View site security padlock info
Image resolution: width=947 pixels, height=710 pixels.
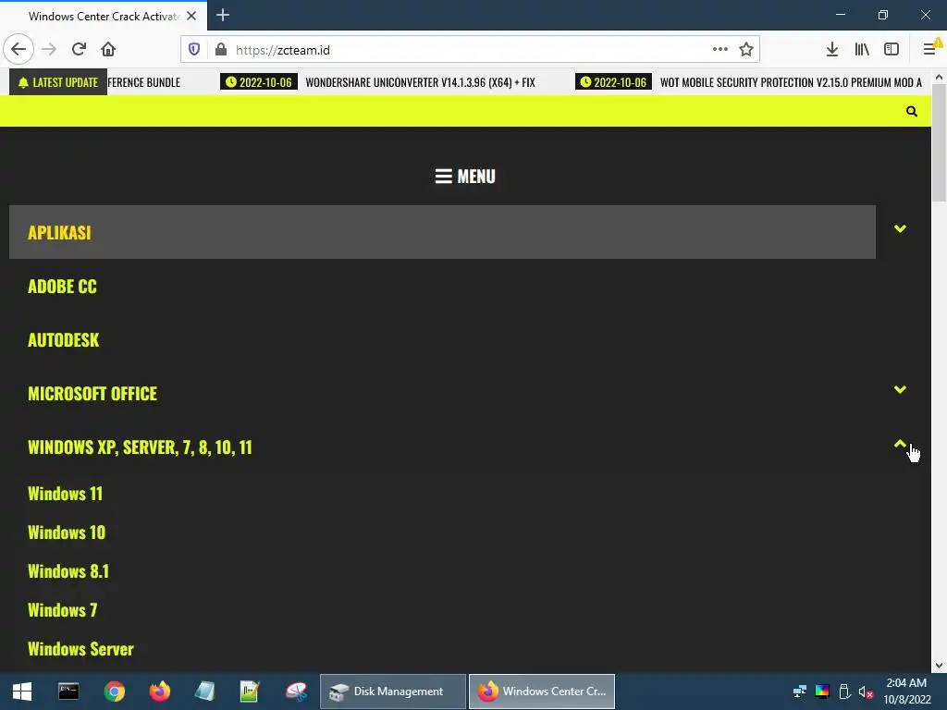pyautogui.click(x=221, y=50)
